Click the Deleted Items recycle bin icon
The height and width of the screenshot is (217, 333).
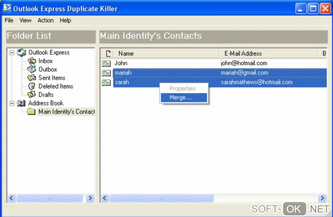[x=32, y=86]
